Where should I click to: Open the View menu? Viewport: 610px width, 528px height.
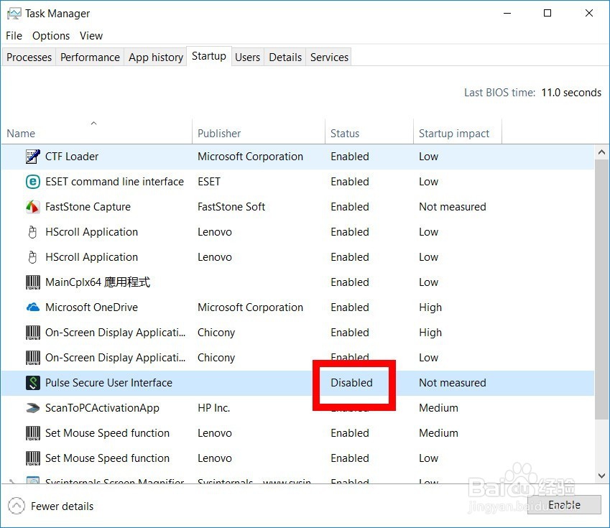click(x=91, y=36)
